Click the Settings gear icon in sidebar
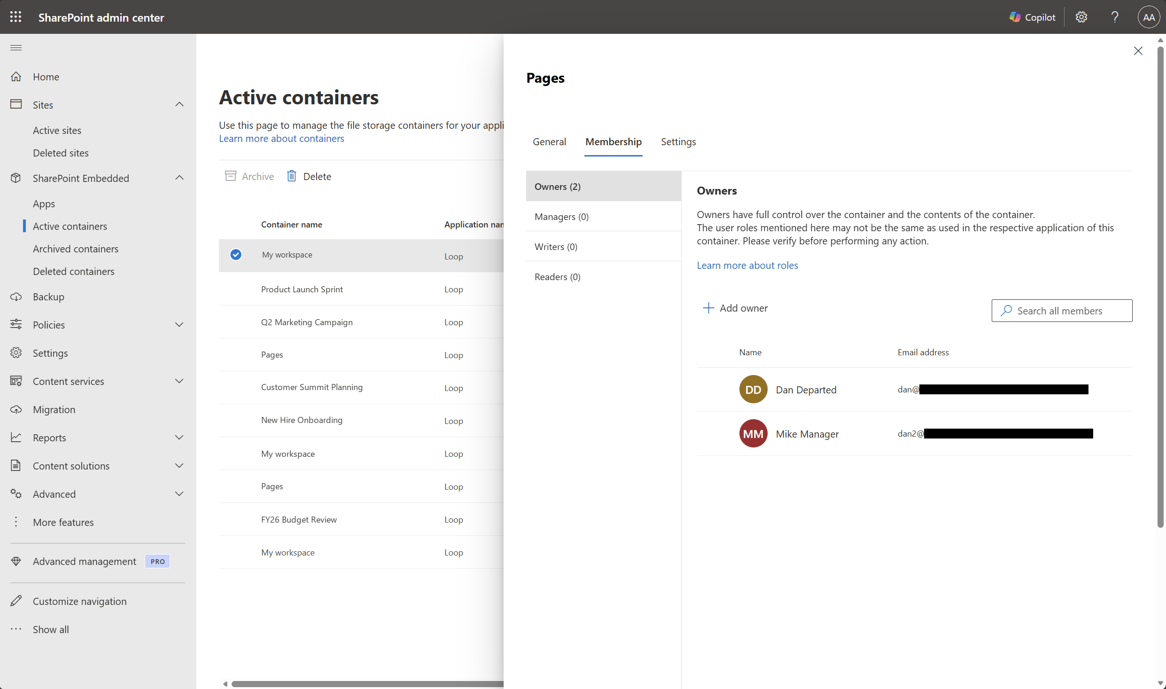This screenshot has width=1166, height=689. (x=16, y=352)
